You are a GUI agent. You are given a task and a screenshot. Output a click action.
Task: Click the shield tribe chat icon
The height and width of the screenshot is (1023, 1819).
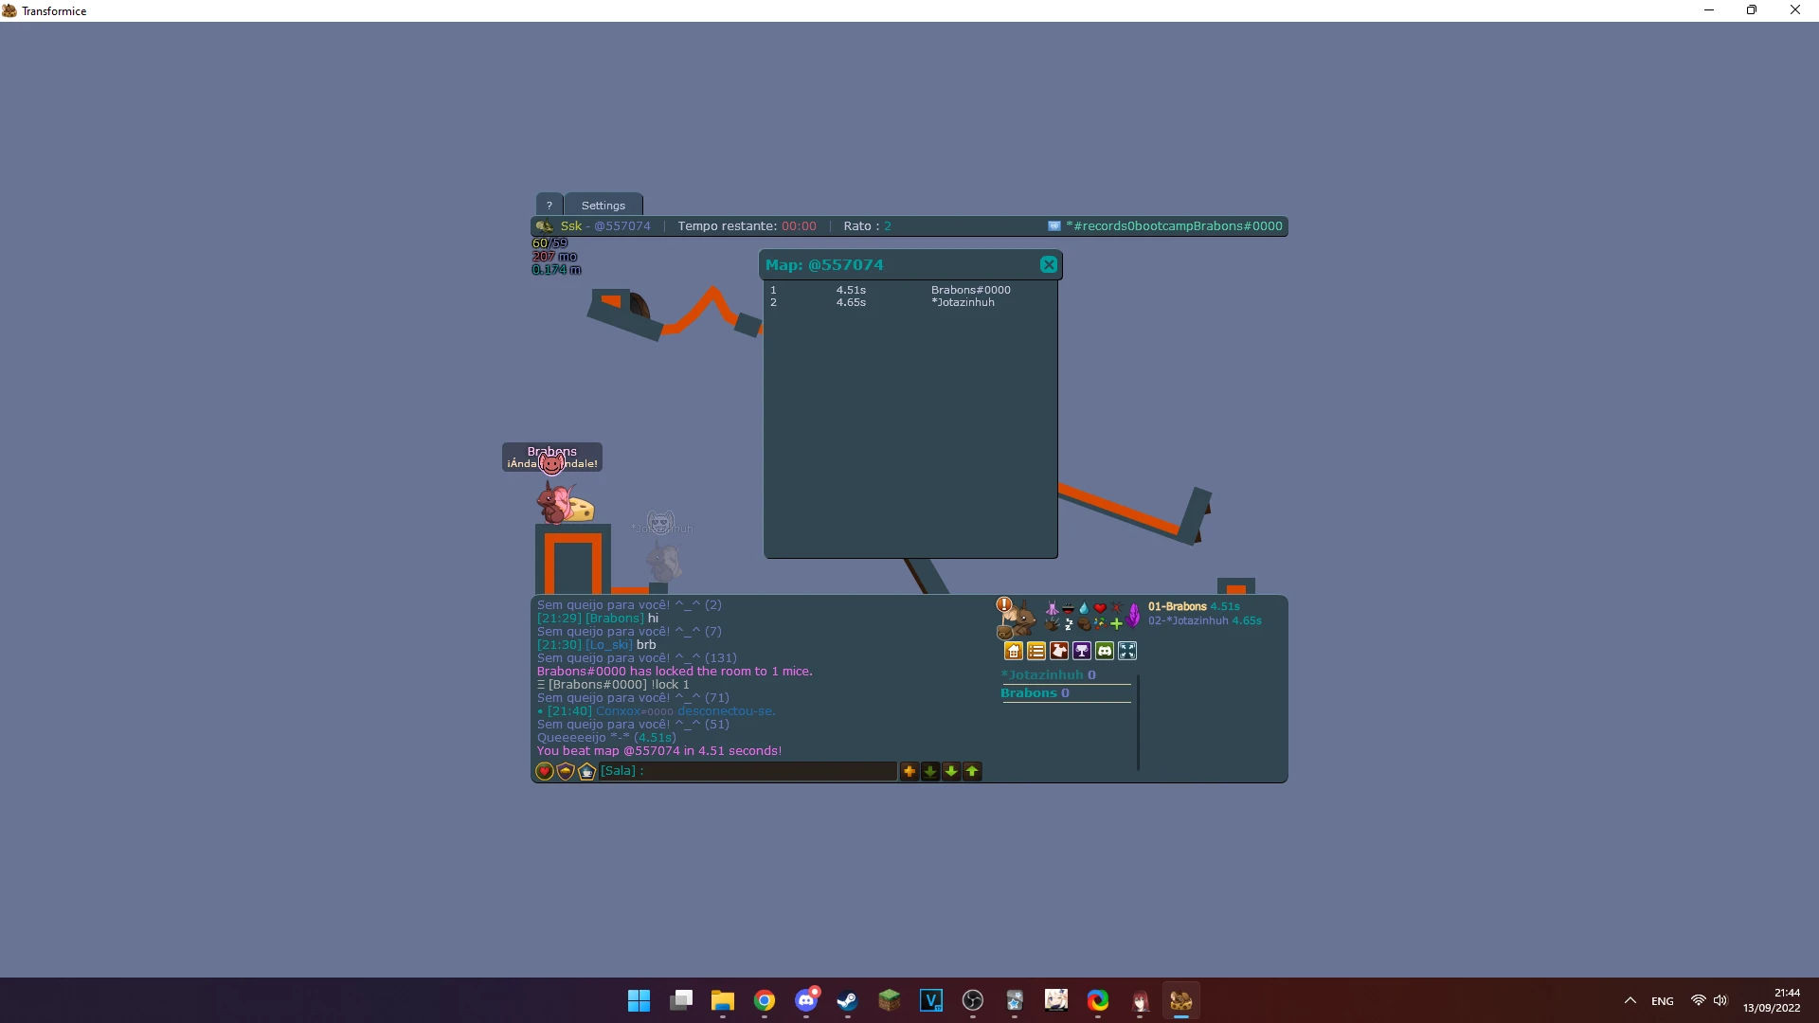pos(566,772)
